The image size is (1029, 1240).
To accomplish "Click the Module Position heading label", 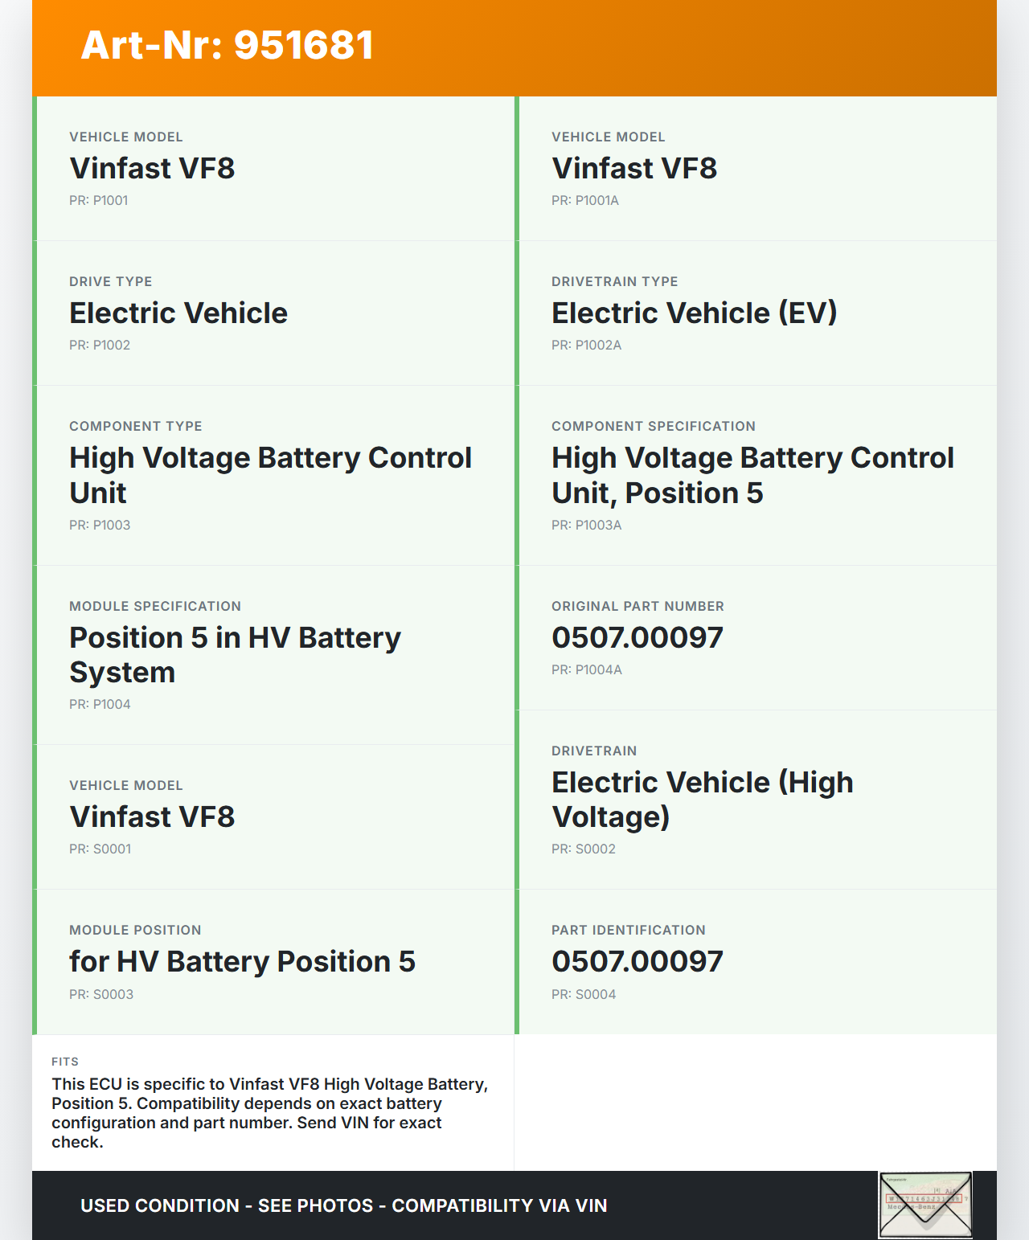I will tap(135, 931).
